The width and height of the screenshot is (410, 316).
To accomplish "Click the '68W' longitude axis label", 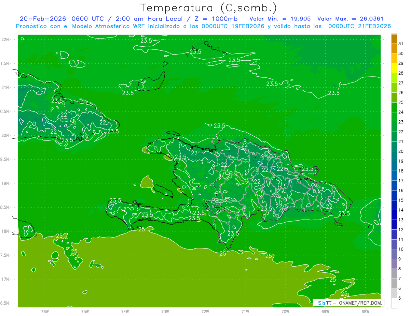I will click(x=365, y=311).
